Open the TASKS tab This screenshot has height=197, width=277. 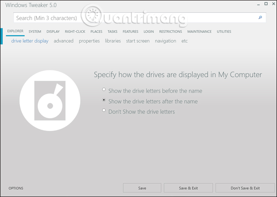click(x=113, y=32)
